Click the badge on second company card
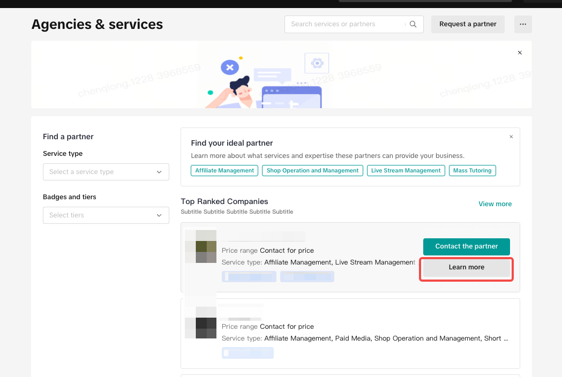Viewport: 562px width, 377px height. [248, 353]
